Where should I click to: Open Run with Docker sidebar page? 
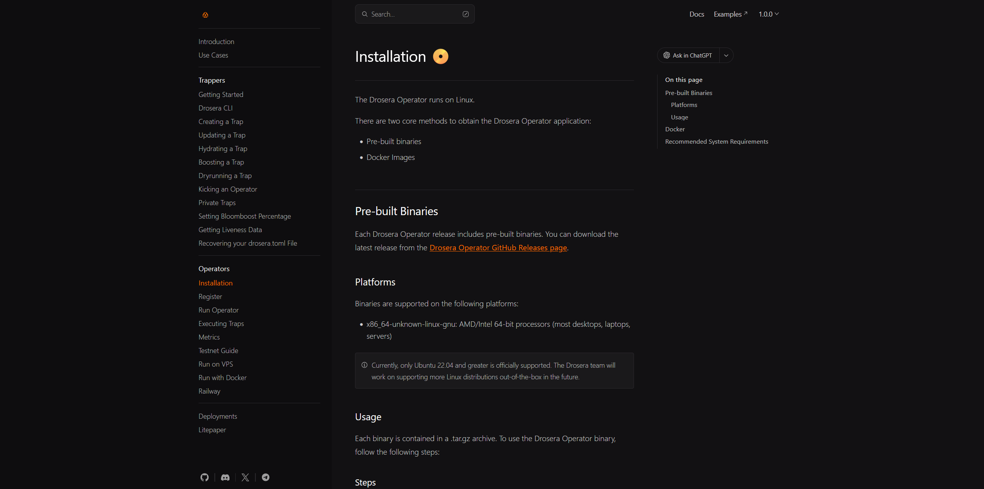pos(223,378)
